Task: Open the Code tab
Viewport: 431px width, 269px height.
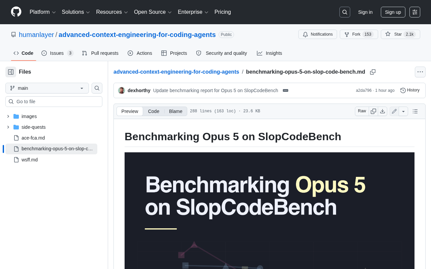Action: point(24,53)
